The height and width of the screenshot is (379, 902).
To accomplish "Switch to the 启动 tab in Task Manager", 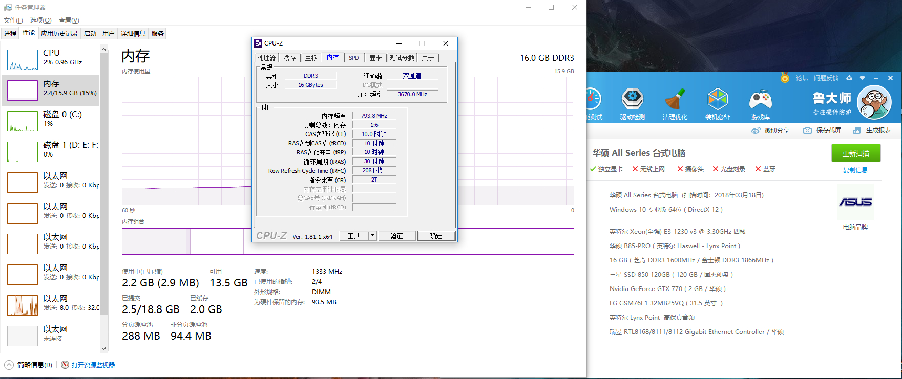I will tap(90, 33).
